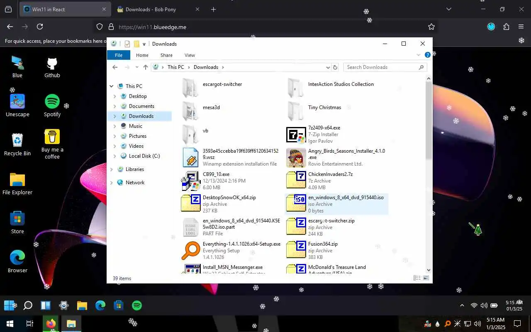Open Settings gear in Win11 taskbar
531x332 pixels.
[64, 305]
